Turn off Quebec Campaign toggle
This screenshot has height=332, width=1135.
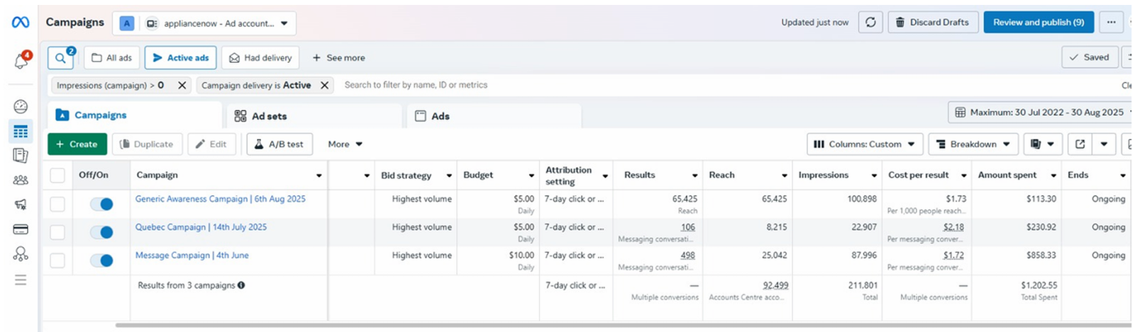[x=101, y=232]
